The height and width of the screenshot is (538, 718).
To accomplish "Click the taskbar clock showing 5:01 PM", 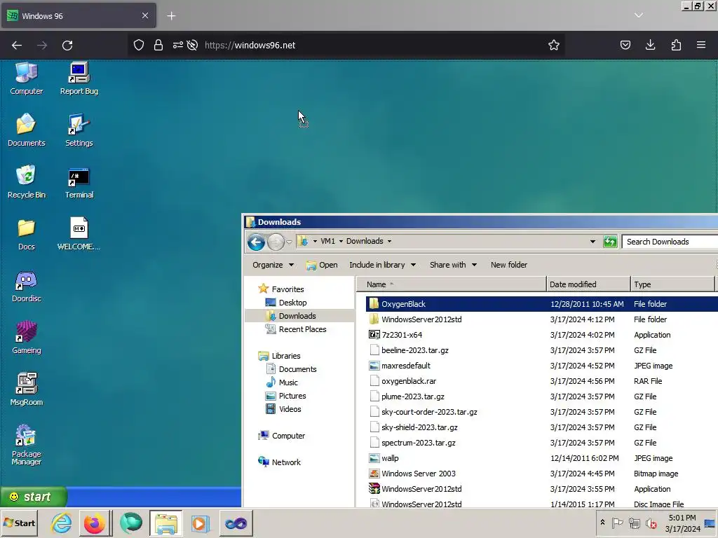I will 682,523.
